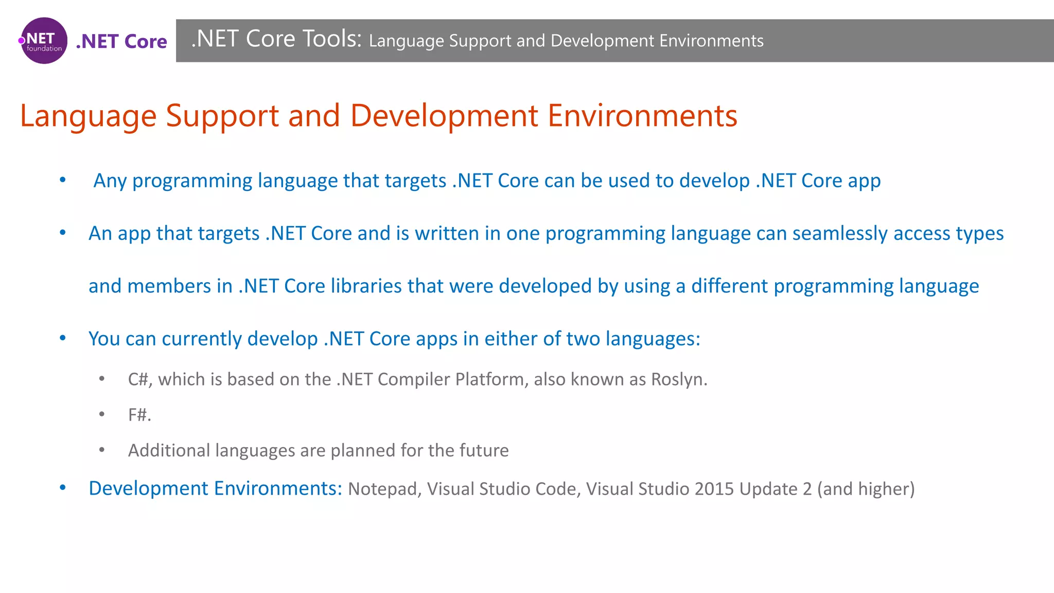
Task: Click the line starting 'and members in .NET Core libraries'
Action: tap(533, 286)
